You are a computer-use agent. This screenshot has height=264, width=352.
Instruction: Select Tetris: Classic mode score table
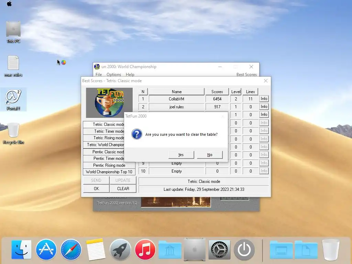[104, 124]
